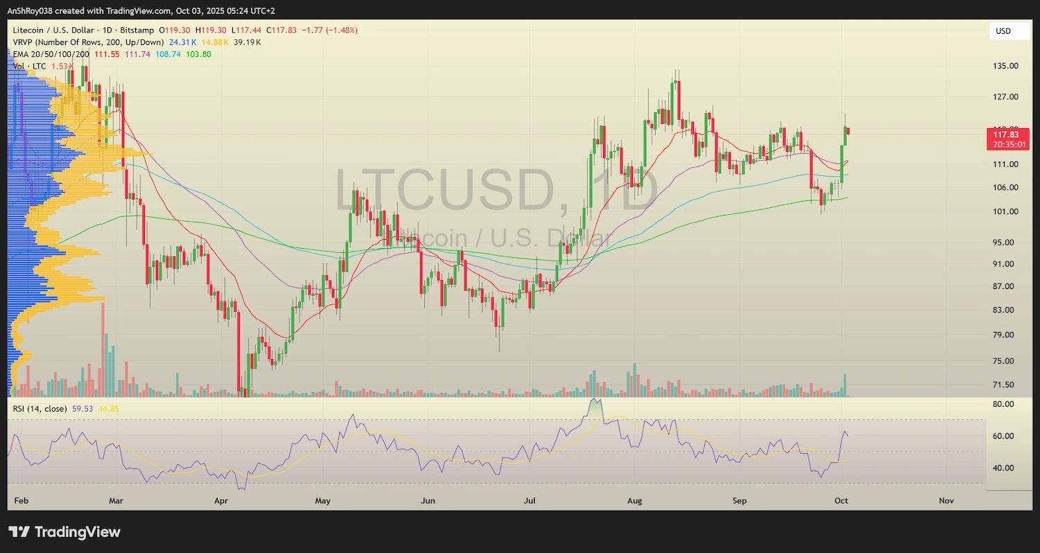Click the 135.00 price axis label

(1005, 67)
